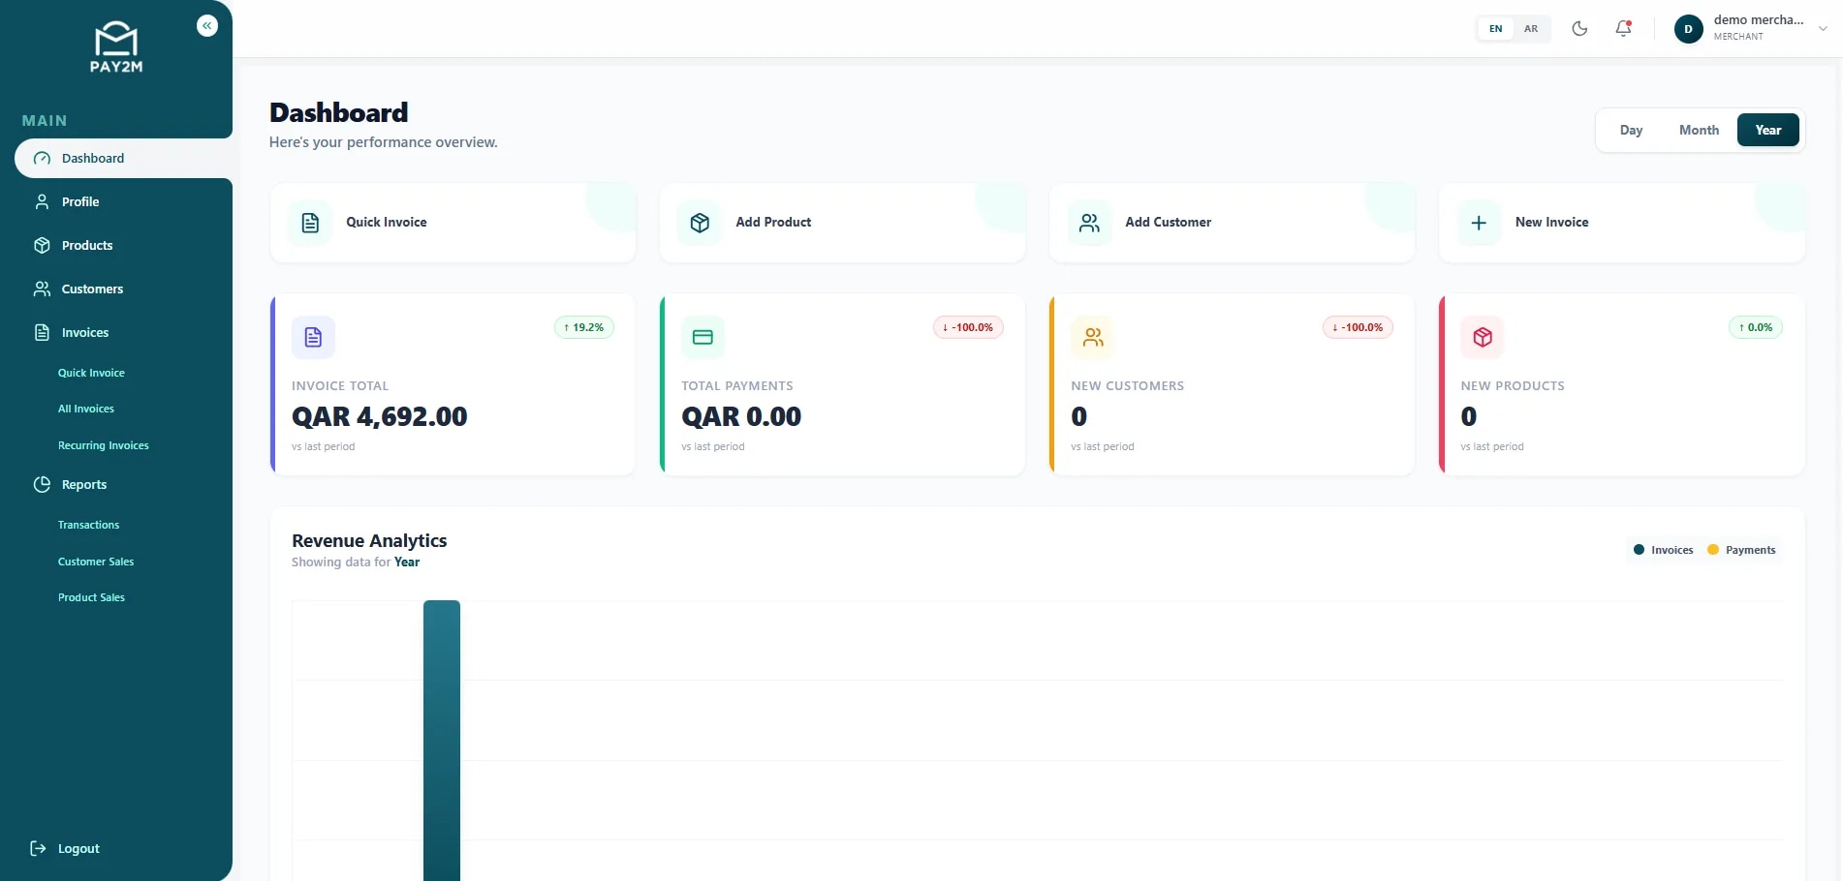Click the Revenue Analytics heading

coord(369,540)
